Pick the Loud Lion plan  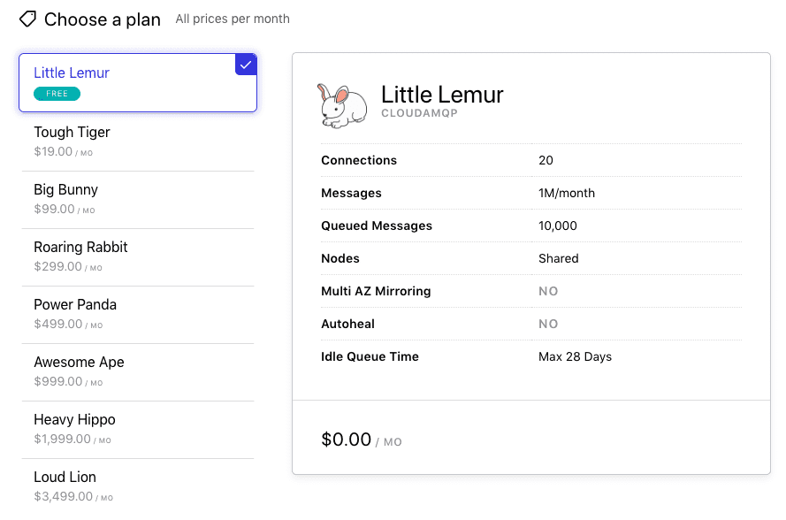pos(137,486)
